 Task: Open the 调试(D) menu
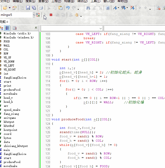point(82,1)
